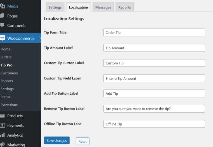Open Orders in WooCommerce submenu

(x=6, y=57)
